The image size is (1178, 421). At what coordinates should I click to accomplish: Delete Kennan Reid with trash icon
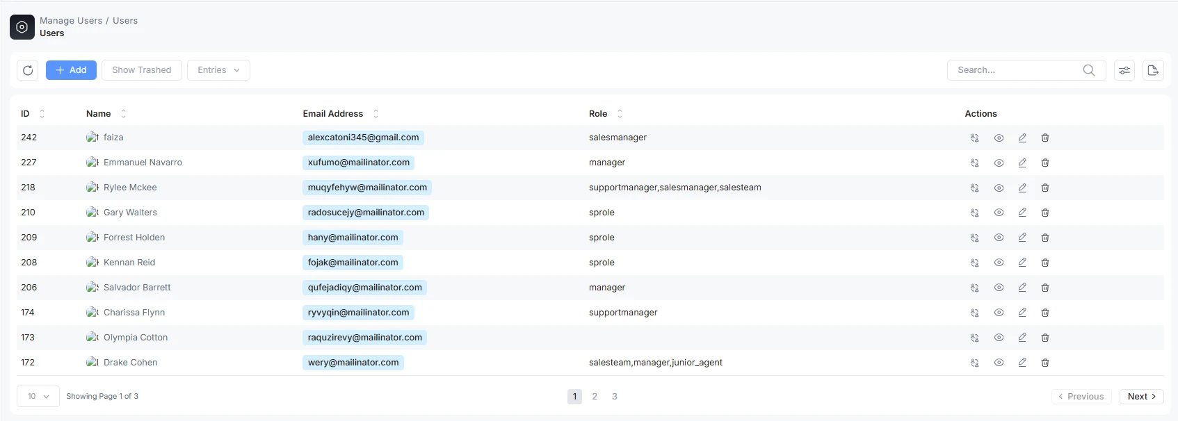click(x=1045, y=263)
